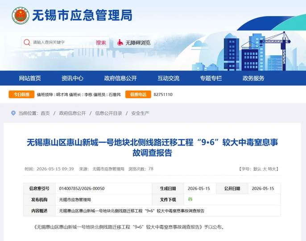Go to 信息公开目录 breadcrumb link

108,113
